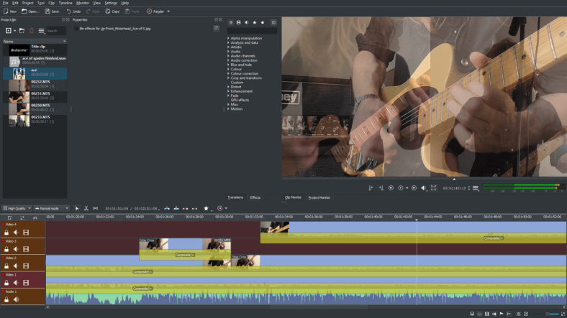567x318 pixels.
Task: Click the Open... button
Action: [30, 11]
